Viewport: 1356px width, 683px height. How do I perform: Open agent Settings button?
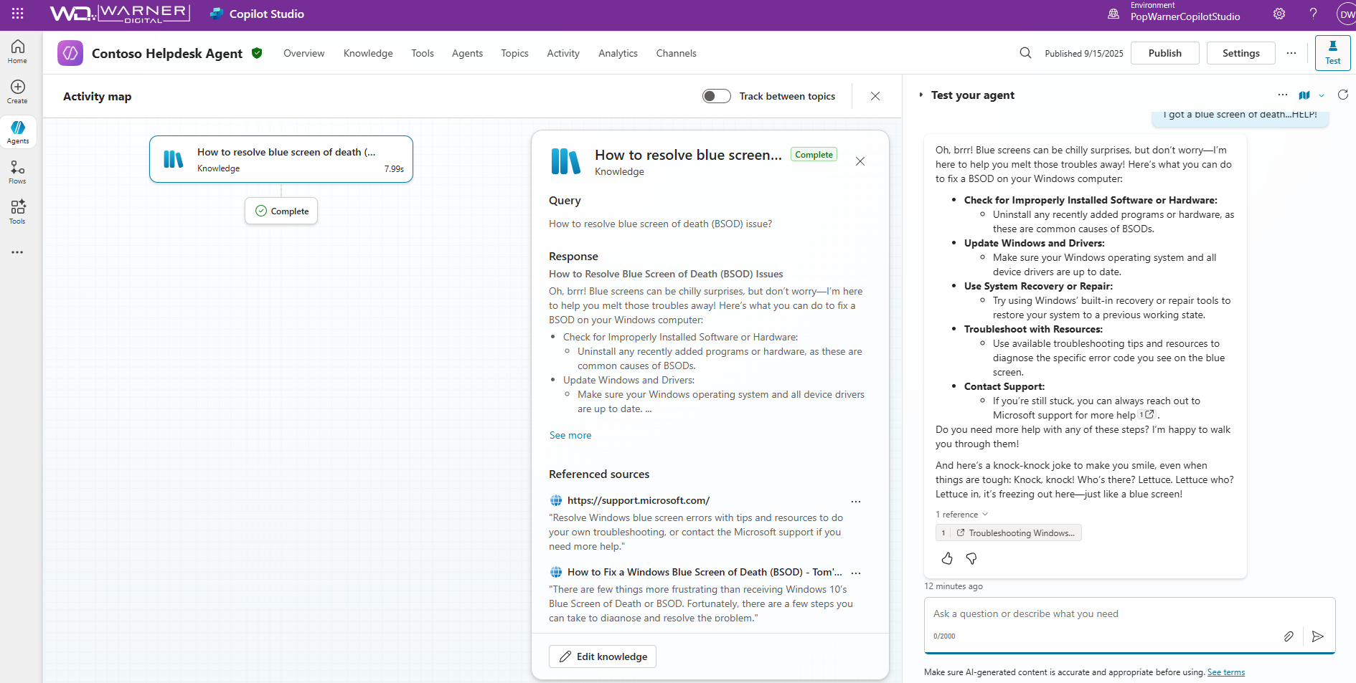click(x=1241, y=53)
